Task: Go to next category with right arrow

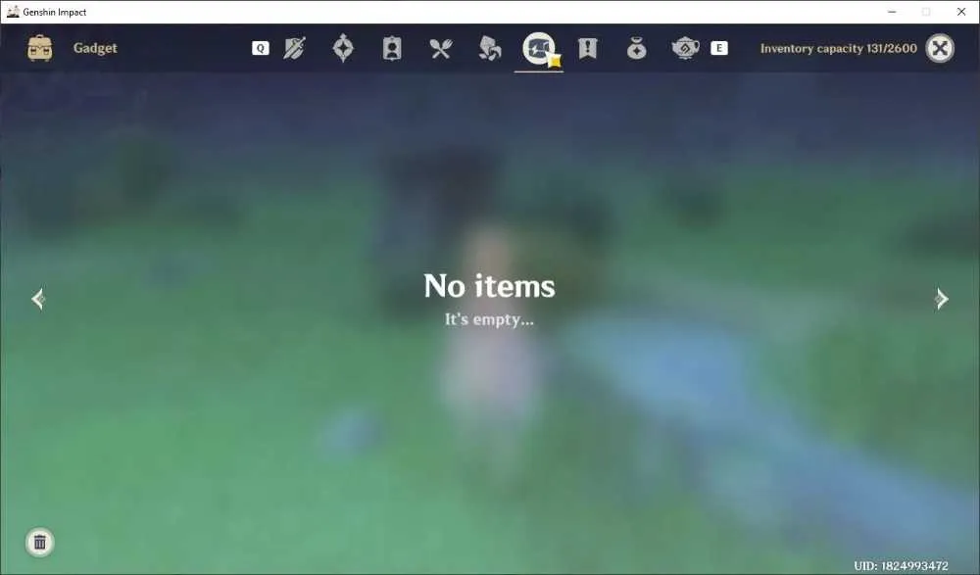Action: pyautogui.click(x=941, y=299)
